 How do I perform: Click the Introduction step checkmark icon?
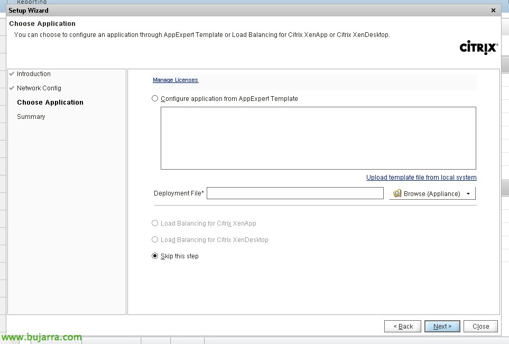pyautogui.click(x=12, y=73)
